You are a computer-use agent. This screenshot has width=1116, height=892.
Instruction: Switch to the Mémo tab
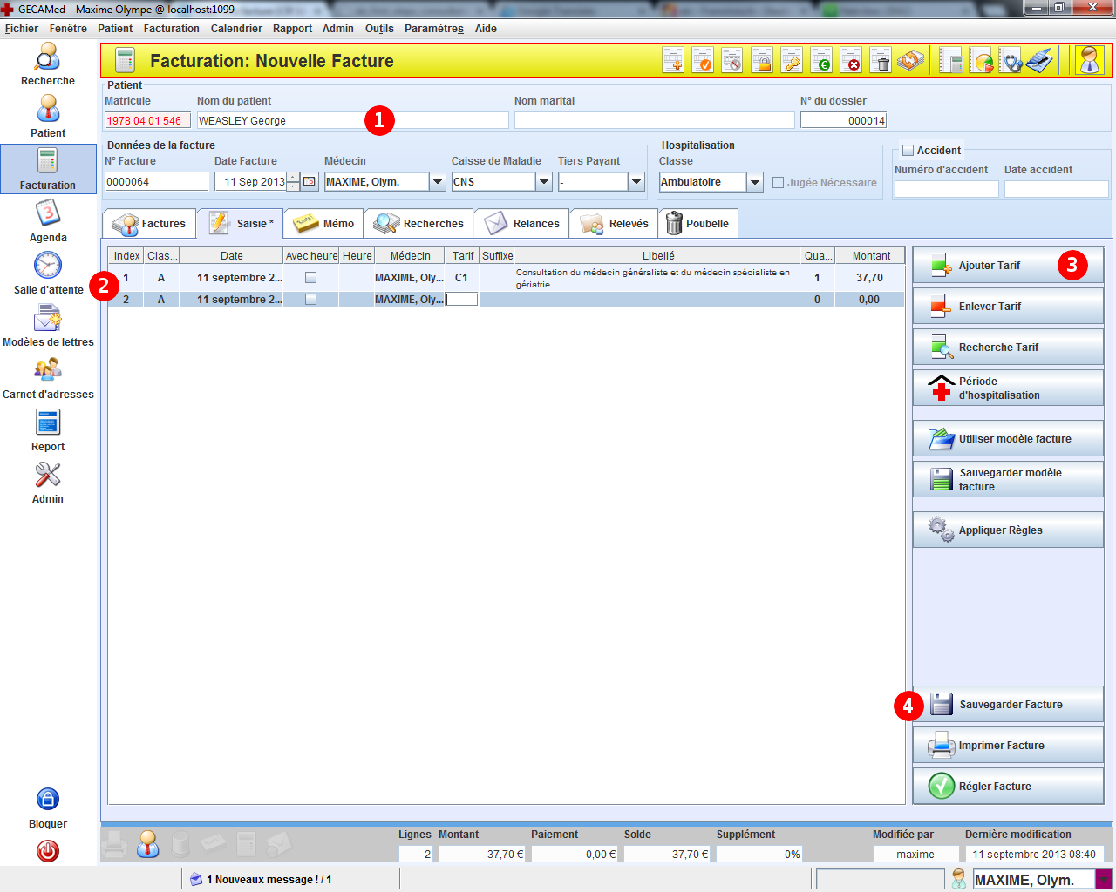[x=323, y=224]
